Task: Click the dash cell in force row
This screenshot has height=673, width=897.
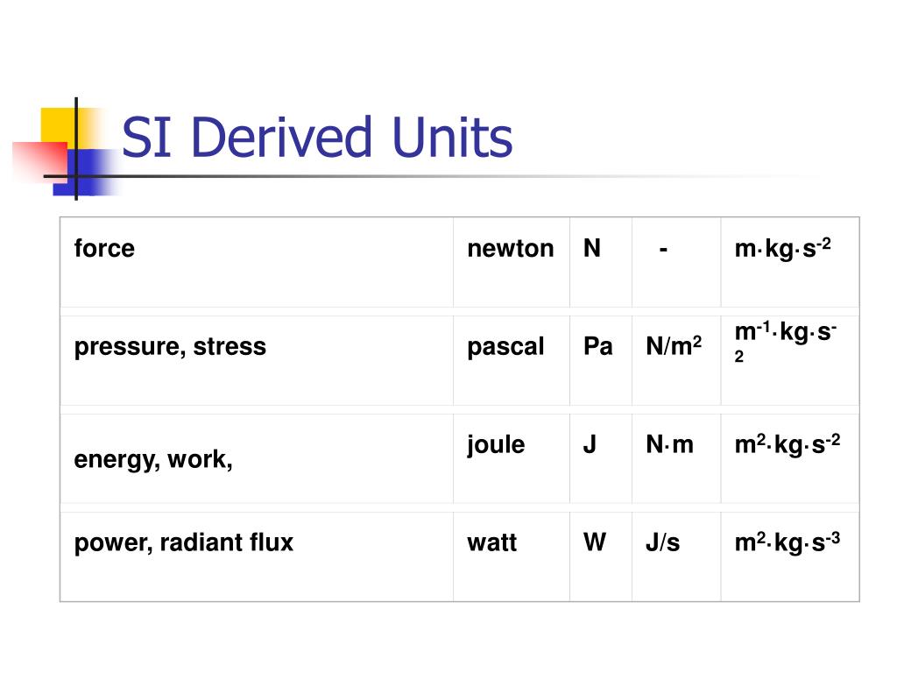Action: [x=676, y=262]
